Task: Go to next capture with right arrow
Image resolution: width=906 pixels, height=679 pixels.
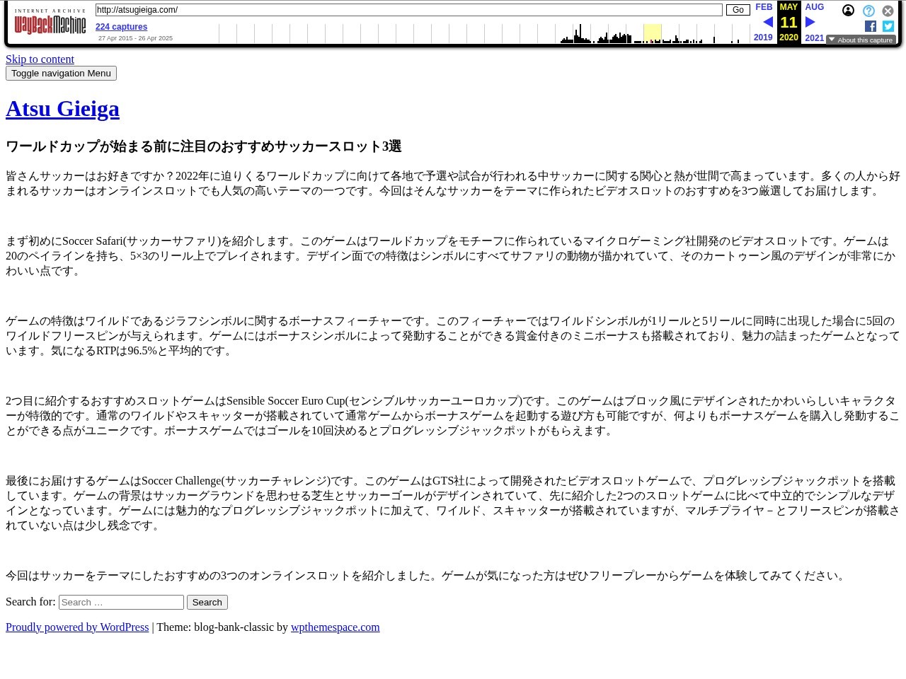Action: click(x=810, y=23)
